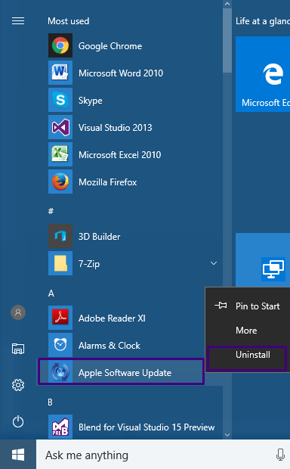Click the 'Google Chrome' app name

click(x=110, y=46)
